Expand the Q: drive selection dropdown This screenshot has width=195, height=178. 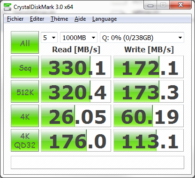[142, 38]
